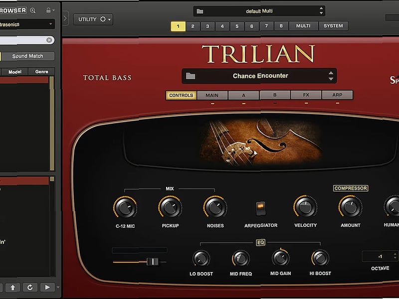
Task: Click the lock icon in the Browser header
Action: (49, 10)
